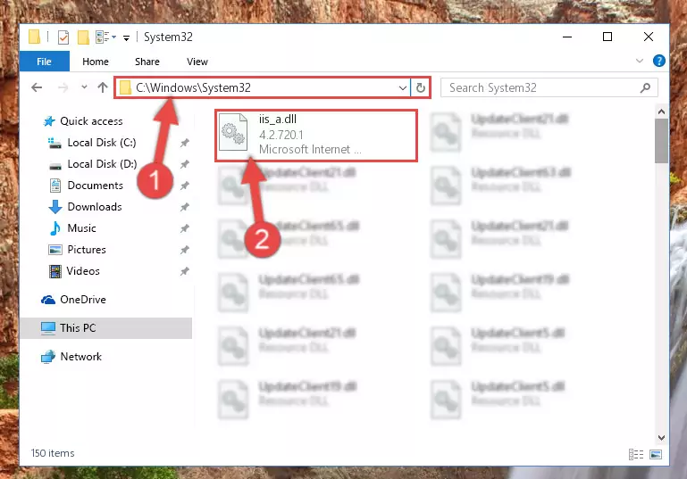Open the Customize Quick Access Toolbar dropdown
Screen dimensions: 687x479
pos(126,38)
